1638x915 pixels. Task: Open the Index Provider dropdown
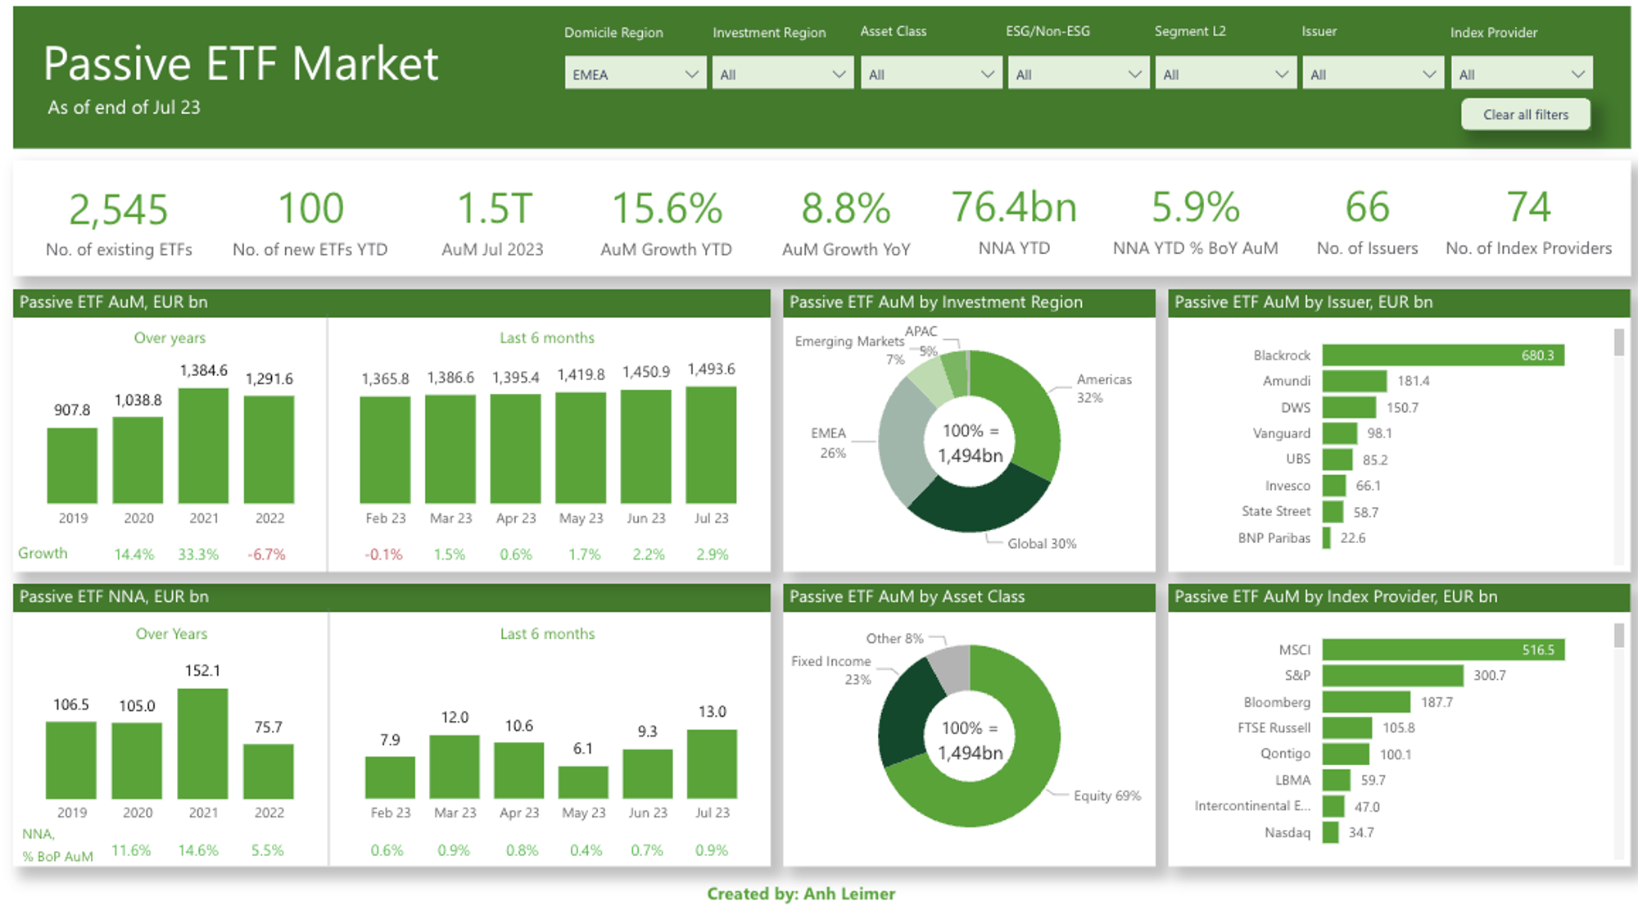1521,74
